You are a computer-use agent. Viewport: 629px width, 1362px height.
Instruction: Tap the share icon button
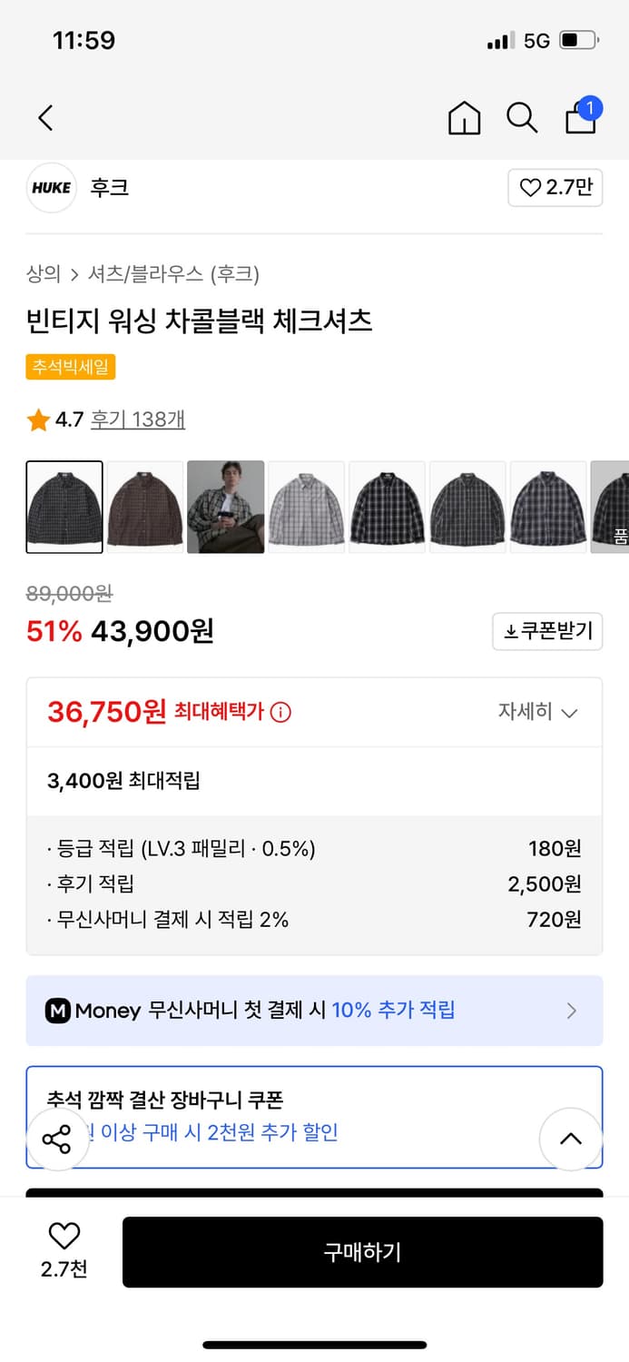tap(56, 1139)
